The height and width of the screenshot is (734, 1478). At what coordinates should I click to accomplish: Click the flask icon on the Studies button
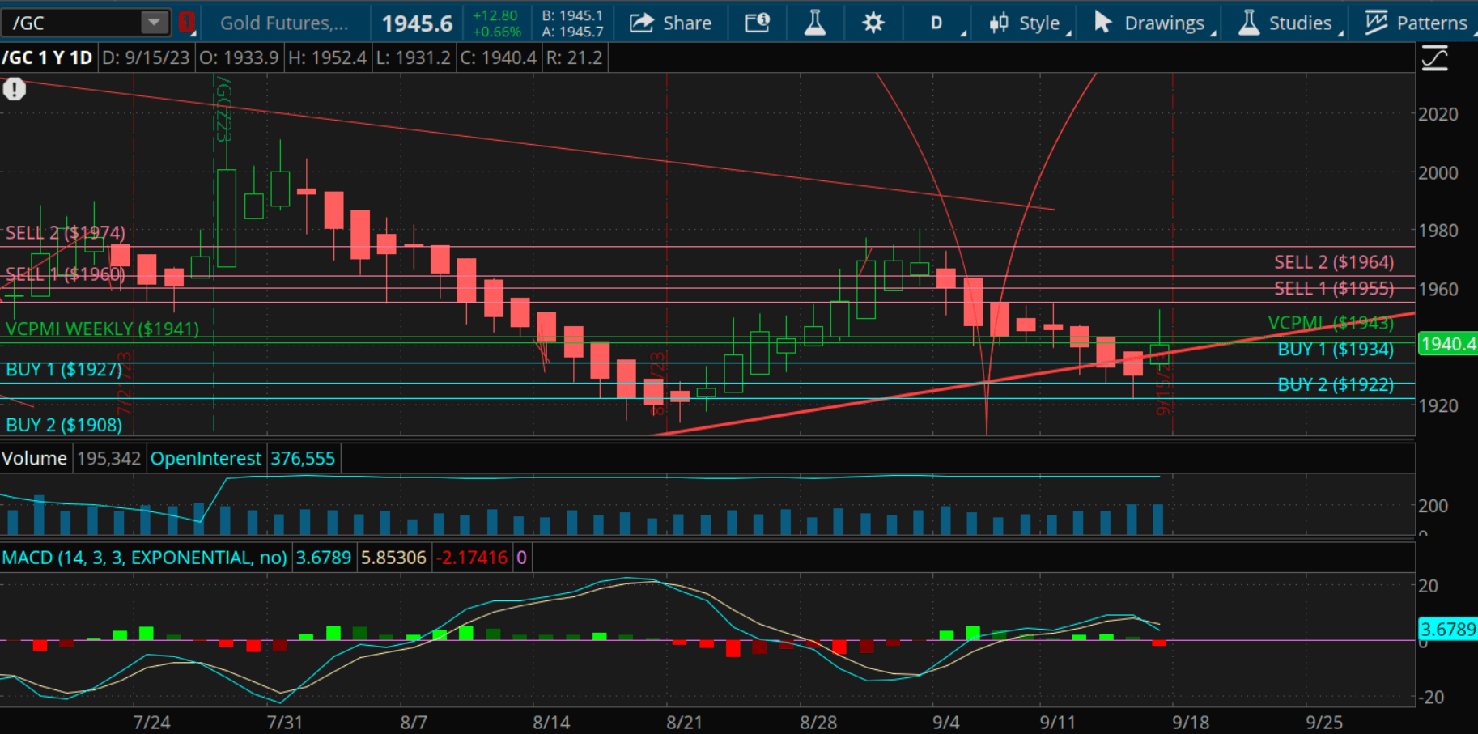click(1249, 23)
